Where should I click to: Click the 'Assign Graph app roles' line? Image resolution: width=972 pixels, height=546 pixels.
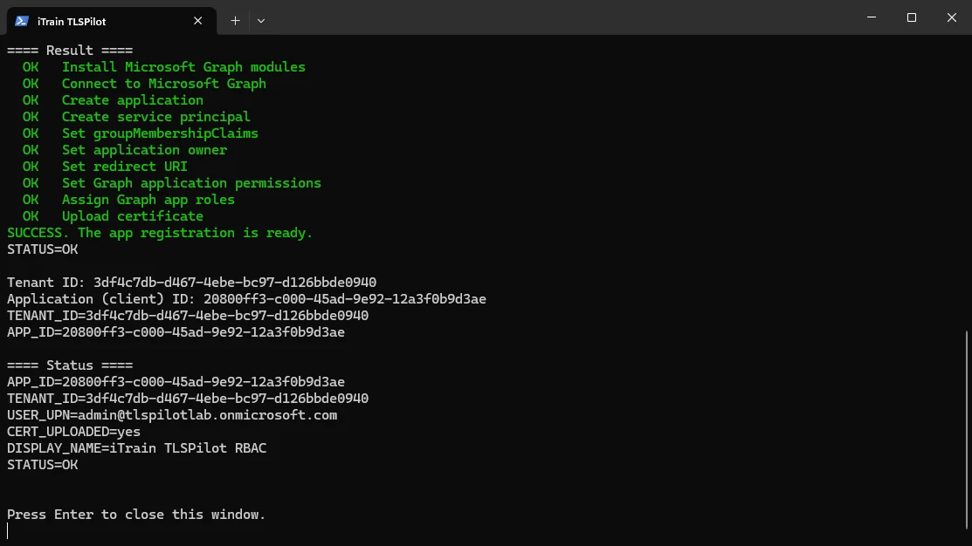(x=148, y=200)
